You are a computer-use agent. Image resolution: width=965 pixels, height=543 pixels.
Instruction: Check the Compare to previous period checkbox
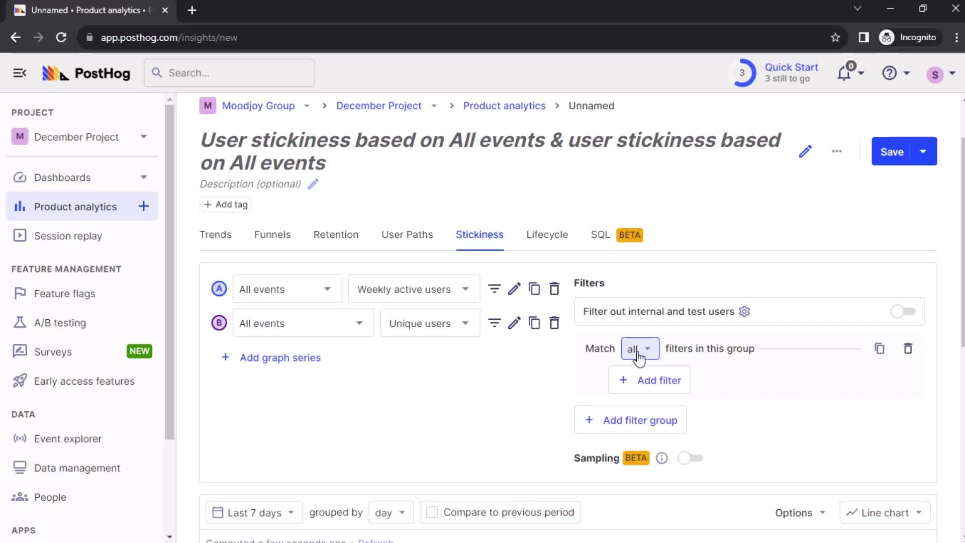tap(432, 512)
